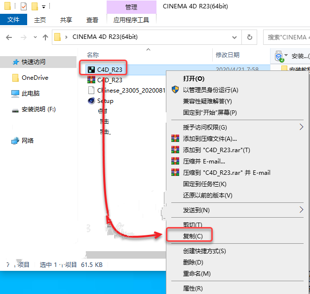Viewport: 310px width, 294px height.
Task: Click WinRAR icon beside 压缩并 E-mail
Action: pyautogui.click(x=175, y=161)
